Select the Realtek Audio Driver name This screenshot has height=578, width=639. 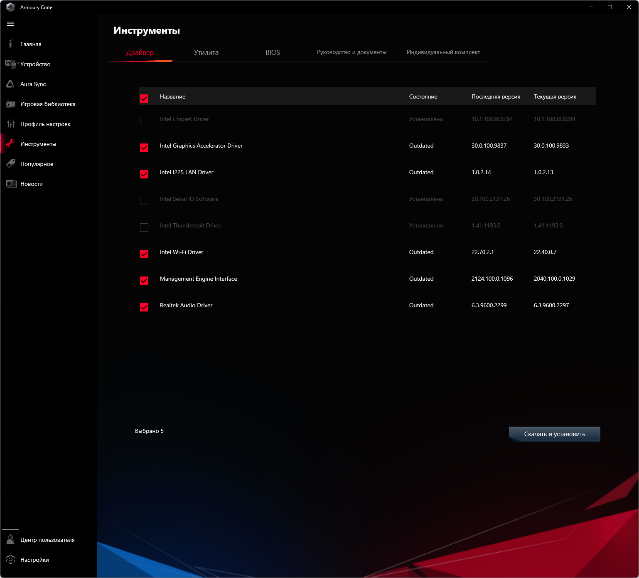click(186, 305)
